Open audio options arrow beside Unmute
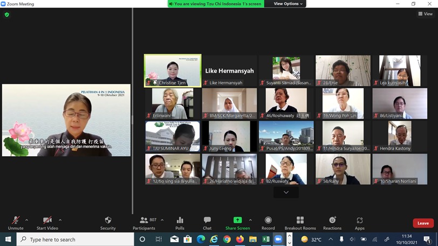The image size is (438, 246). [26, 220]
